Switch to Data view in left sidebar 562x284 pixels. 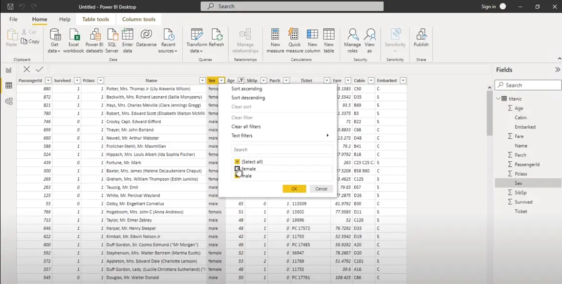coord(8,86)
